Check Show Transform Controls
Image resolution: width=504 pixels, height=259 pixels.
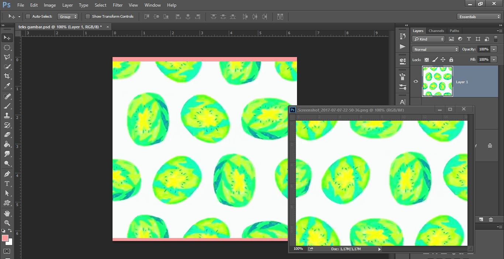point(88,17)
